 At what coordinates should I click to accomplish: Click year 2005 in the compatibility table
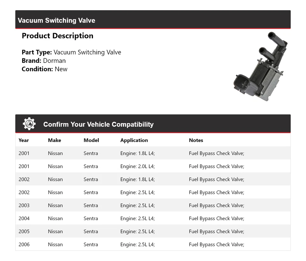[x=24, y=232]
